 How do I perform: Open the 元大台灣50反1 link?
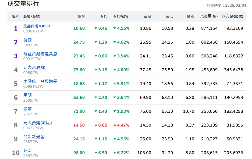(x=38, y=123)
